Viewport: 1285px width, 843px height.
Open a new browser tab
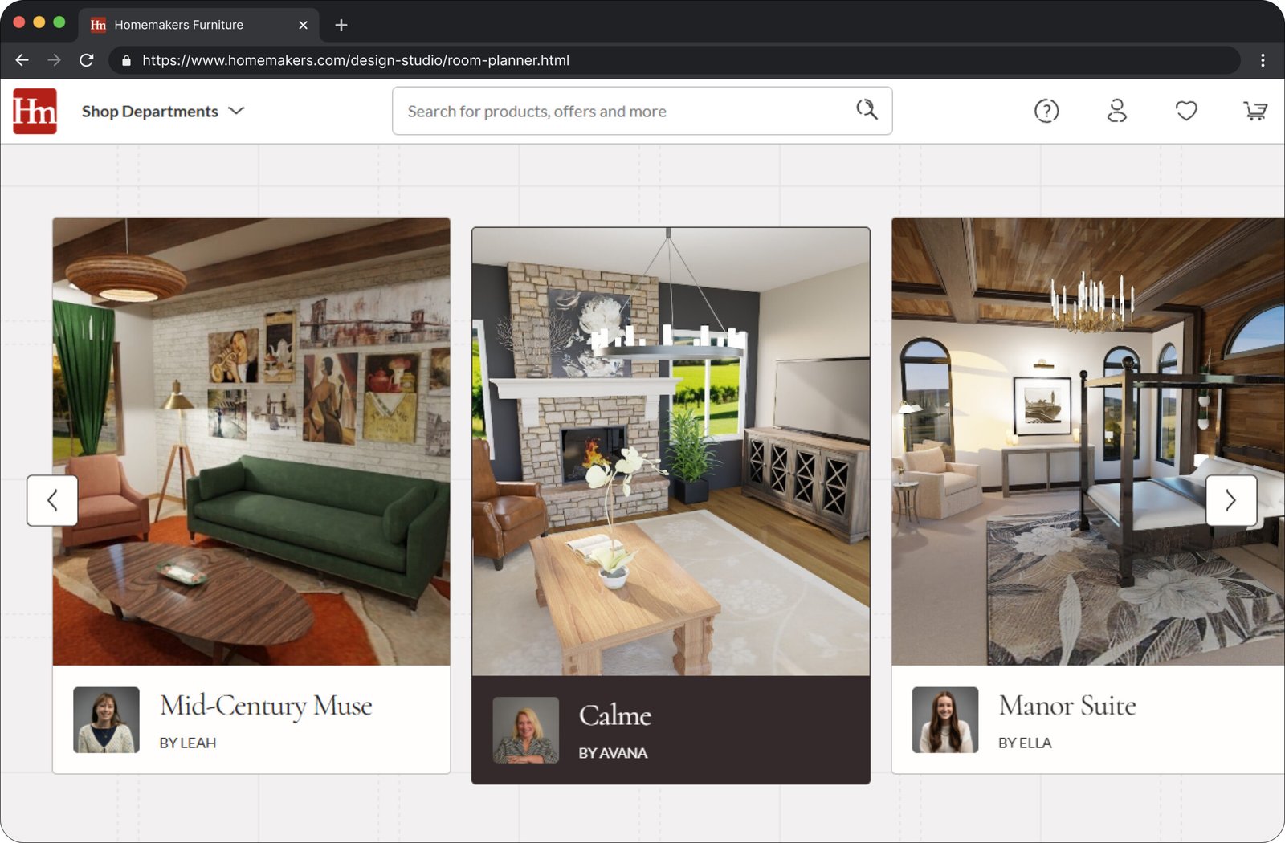341,25
